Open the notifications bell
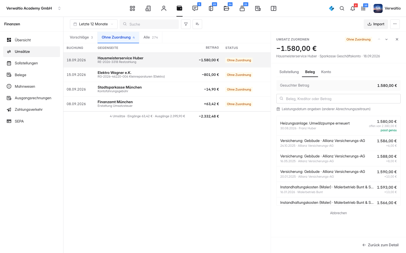The height and width of the screenshot is (253, 406). tap(353, 8)
